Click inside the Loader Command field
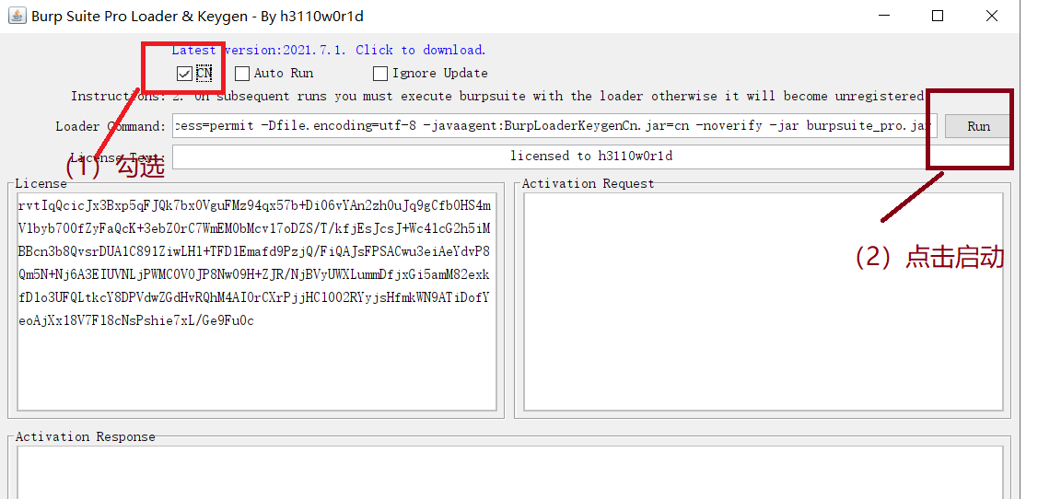The width and height of the screenshot is (1038, 499). pyautogui.click(x=554, y=126)
